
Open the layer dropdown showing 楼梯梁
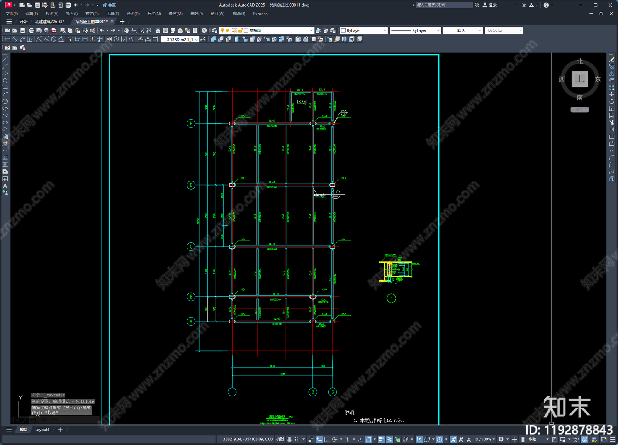click(x=267, y=30)
